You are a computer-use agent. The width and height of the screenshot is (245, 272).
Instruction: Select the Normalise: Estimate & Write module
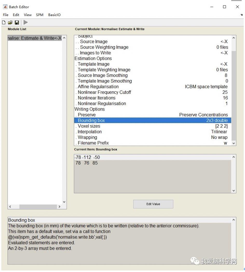click(x=35, y=38)
